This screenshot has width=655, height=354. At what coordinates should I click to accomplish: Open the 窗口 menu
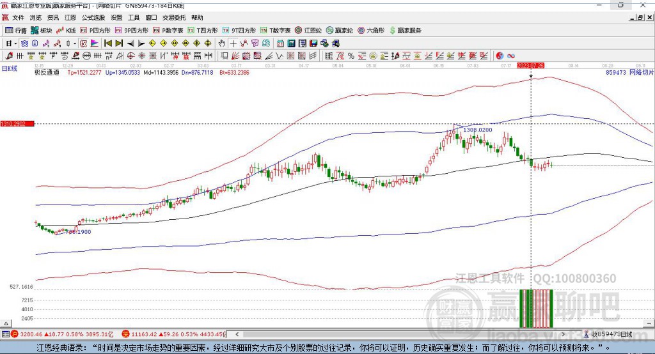tap(151, 17)
